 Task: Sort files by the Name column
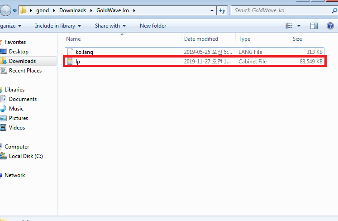(x=73, y=39)
